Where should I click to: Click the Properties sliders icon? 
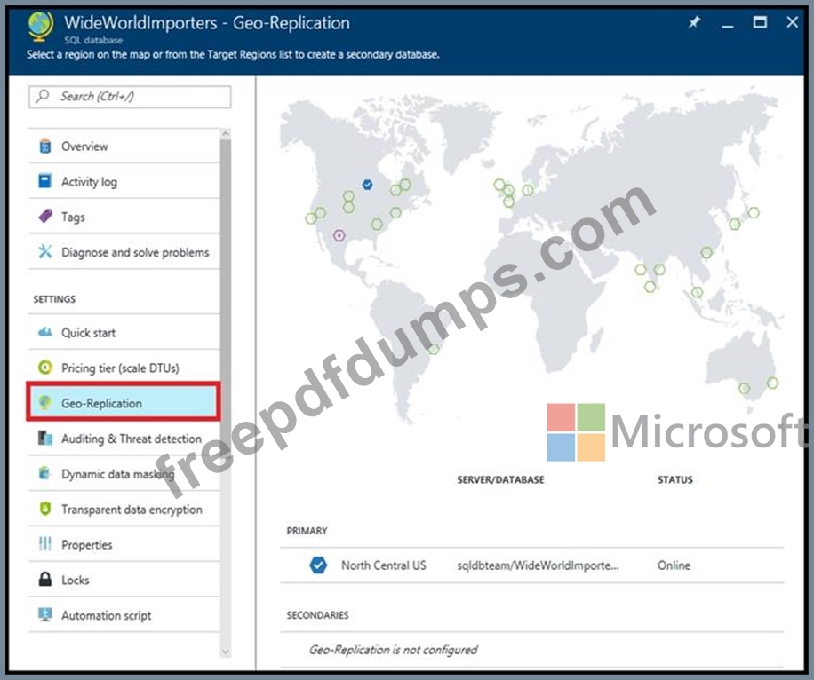pos(45,544)
